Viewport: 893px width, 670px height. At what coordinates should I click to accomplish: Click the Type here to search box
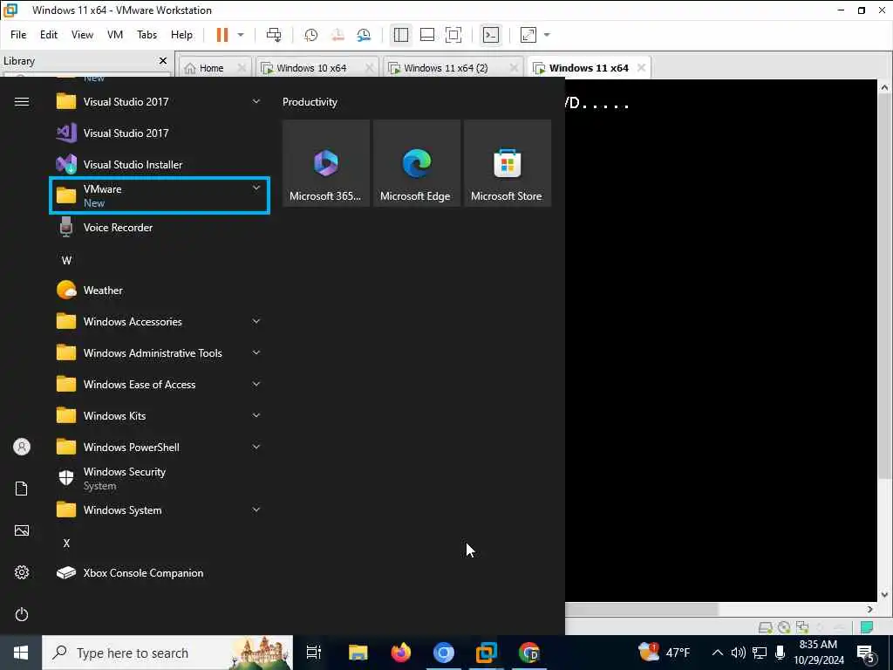click(x=167, y=653)
